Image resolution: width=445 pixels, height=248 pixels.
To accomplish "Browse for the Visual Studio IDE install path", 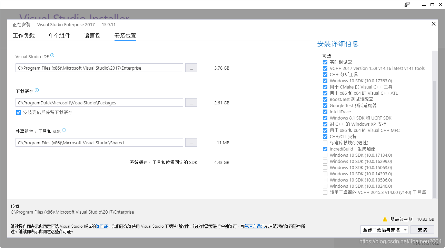I will (x=191, y=68).
